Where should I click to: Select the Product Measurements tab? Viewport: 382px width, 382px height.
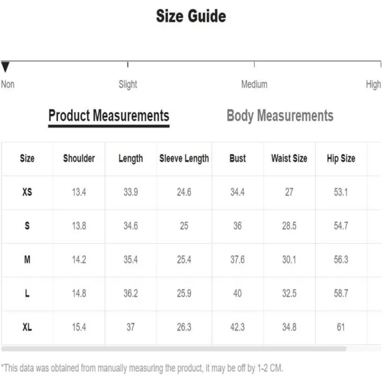[109, 115]
